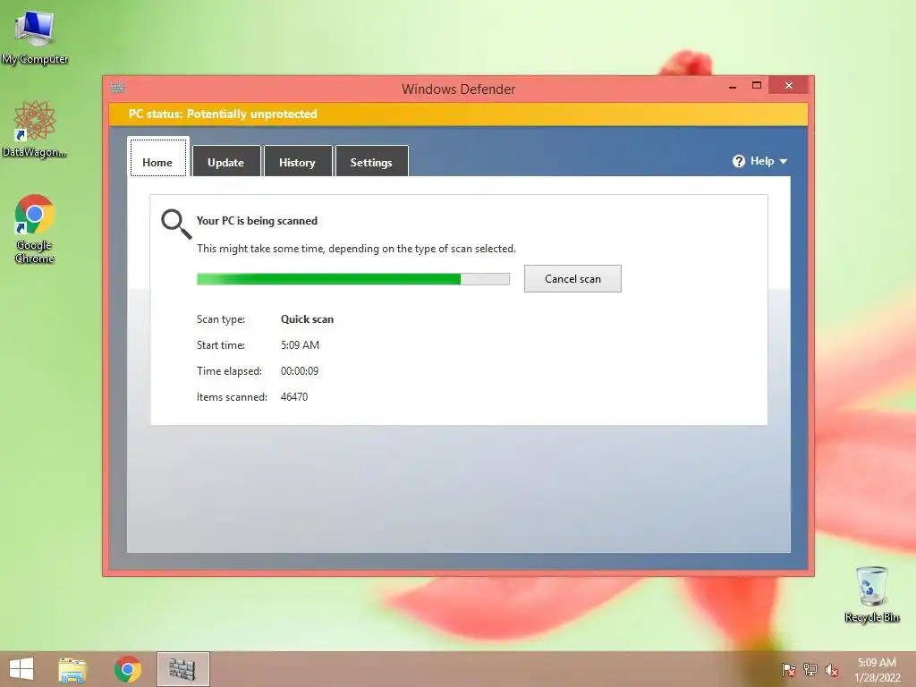Viewport: 916px width, 687px height.
Task: Click the 'PC status: Potentially unprotected' banner
Action: pyautogui.click(x=458, y=114)
